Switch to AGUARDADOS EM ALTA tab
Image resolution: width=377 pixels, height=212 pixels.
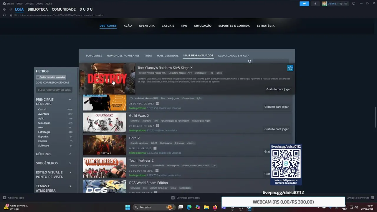(x=234, y=56)
